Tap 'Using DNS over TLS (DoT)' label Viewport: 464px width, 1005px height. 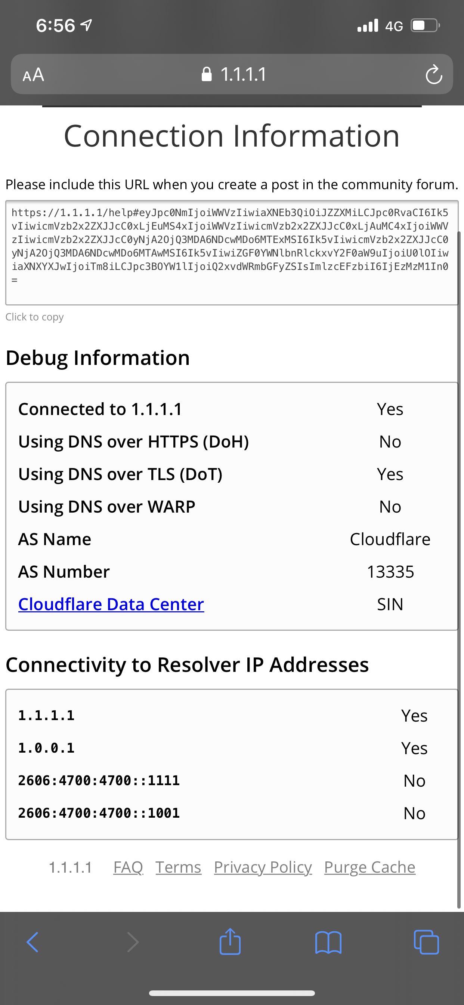(121, 474)
